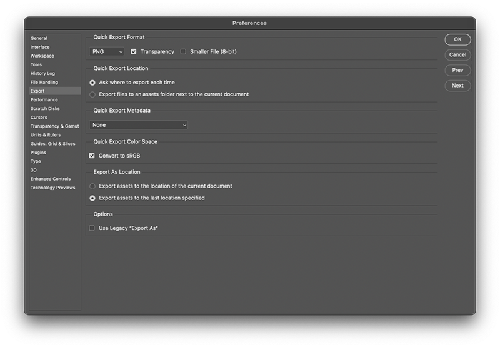
Task: Choose export to assets folder option
Action: coord(93,94)
